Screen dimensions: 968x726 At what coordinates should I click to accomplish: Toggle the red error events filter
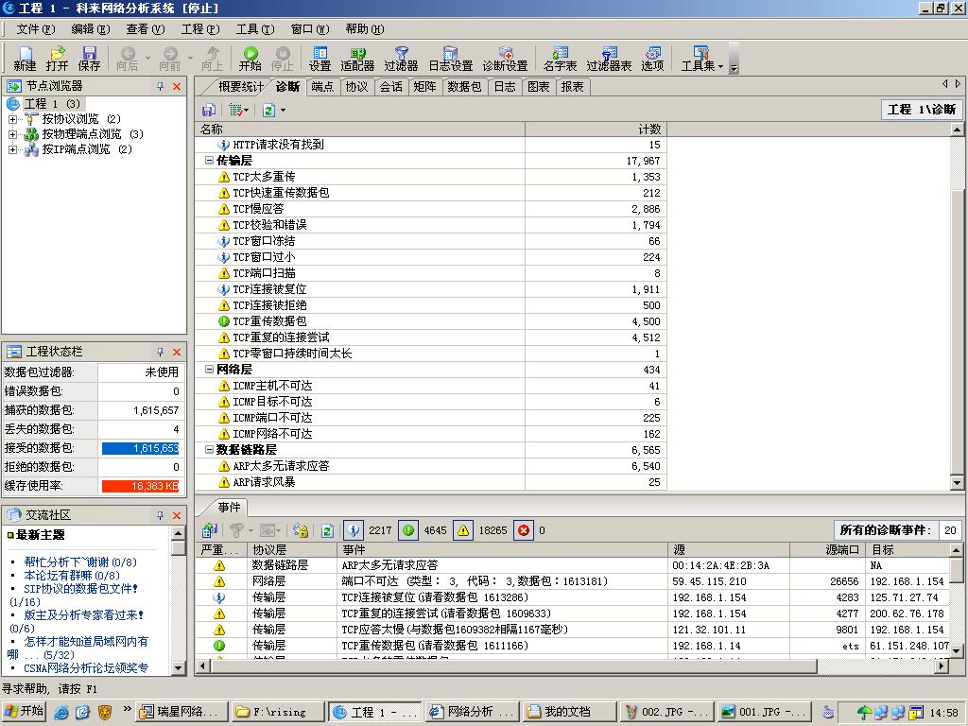524,530
